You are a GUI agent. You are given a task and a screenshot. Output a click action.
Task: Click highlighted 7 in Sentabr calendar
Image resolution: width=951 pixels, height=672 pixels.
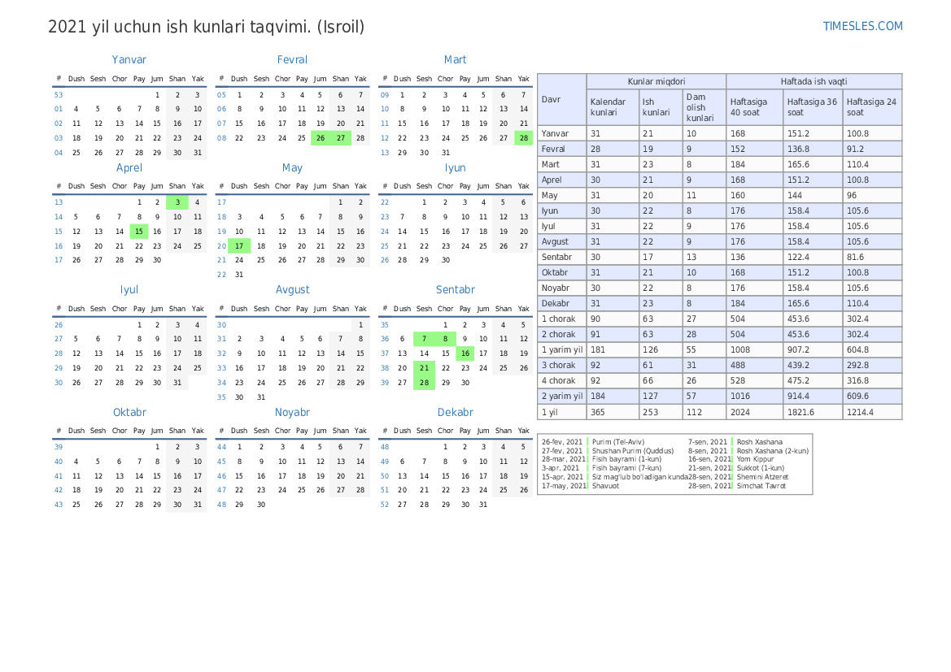click(x=424, y=339)
